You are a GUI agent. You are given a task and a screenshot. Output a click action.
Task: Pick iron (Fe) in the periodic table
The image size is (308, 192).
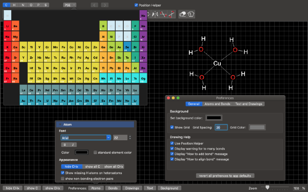63,47
